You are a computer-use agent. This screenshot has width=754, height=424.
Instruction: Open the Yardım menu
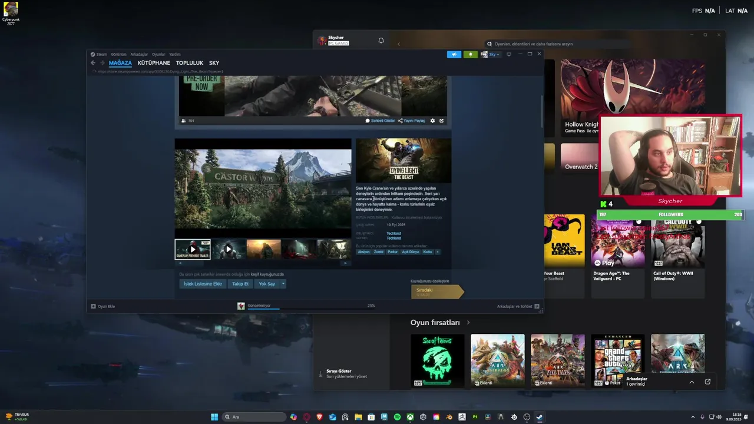175,54
